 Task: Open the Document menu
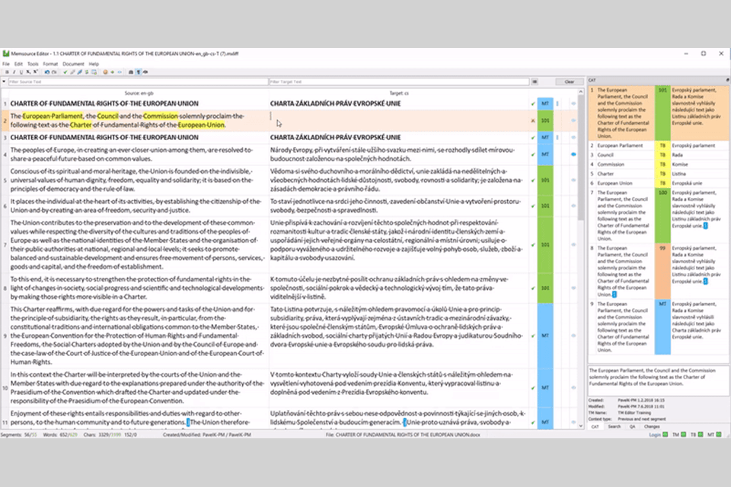point(73,64)
